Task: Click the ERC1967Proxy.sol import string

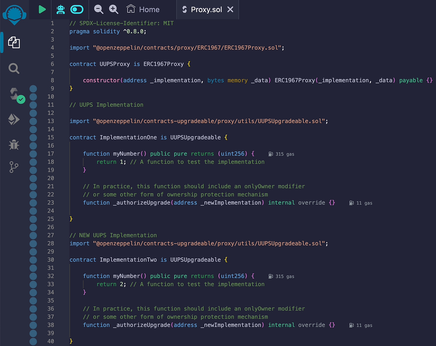Action: click(x=187, y=48)
